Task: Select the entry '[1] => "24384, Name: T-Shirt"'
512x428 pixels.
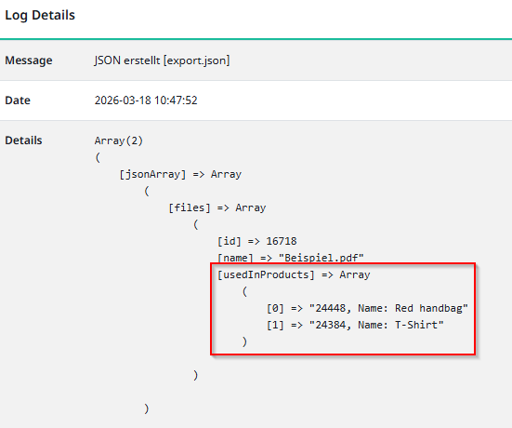Action: coord(355,325)
